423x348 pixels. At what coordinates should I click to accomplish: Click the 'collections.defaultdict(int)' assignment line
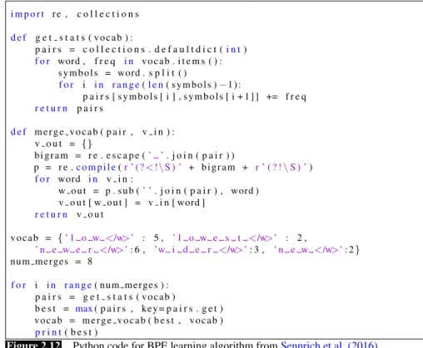pyautogui.click(x=141, y=50)
